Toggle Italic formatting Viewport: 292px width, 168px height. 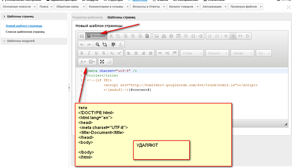[89, 53]
